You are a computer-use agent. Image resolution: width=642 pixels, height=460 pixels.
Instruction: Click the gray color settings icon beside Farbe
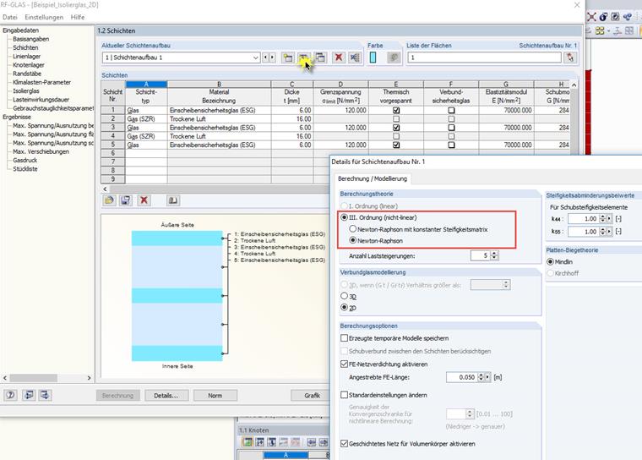[x=394, y=57]
